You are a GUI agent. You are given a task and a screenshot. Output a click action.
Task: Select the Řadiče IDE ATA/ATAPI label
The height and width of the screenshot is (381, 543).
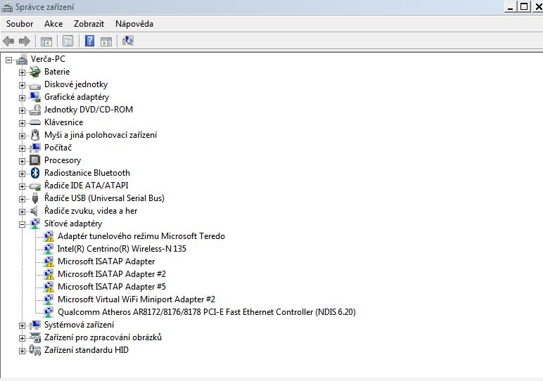pos(87,186)
